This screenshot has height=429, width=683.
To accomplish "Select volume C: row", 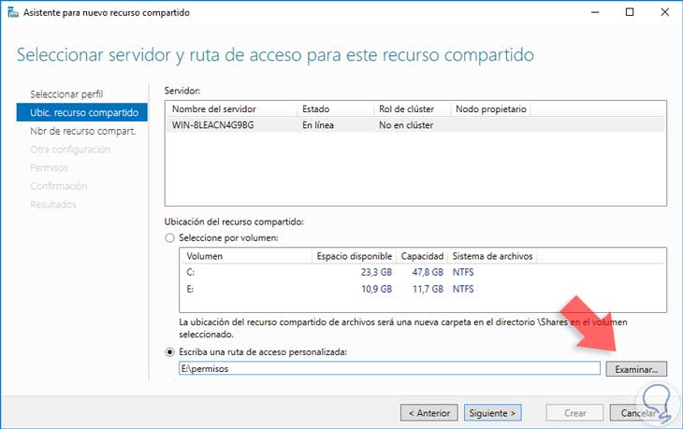I will pos(423,272).
